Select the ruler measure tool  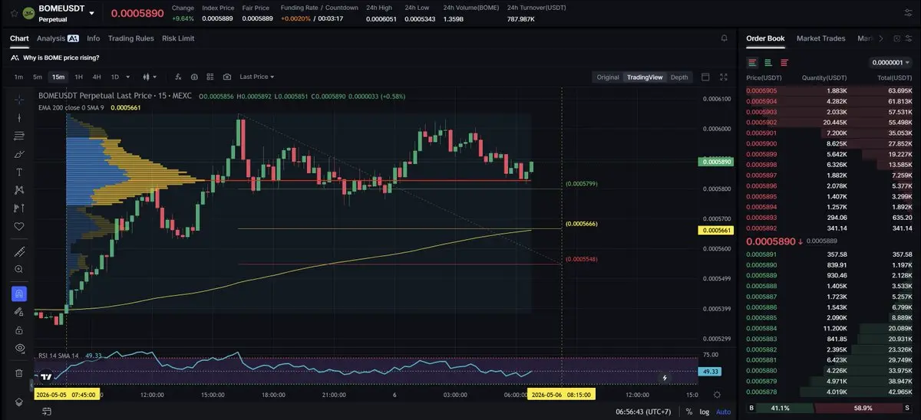(x=19, y=251)
